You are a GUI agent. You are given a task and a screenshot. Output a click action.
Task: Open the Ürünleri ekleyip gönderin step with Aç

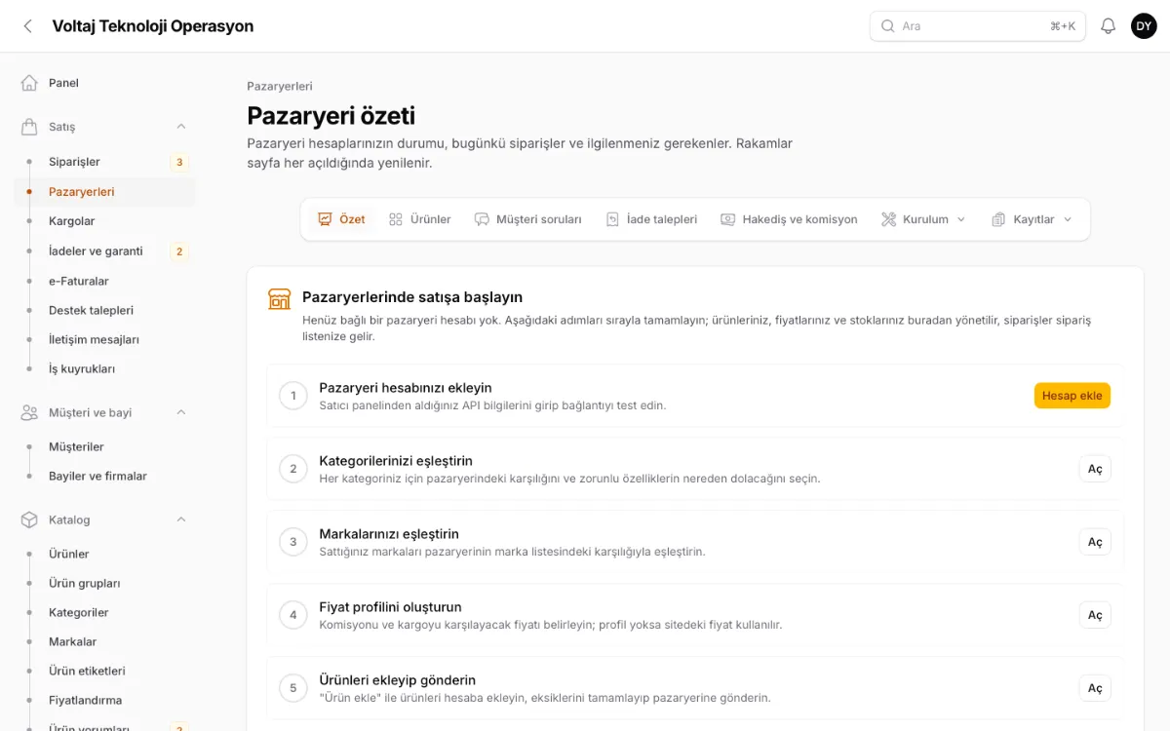tap(1095, 688)
